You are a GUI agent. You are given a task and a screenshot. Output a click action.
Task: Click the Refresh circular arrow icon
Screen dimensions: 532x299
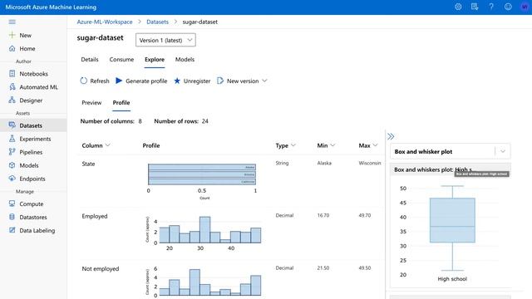tap(83, 81)
